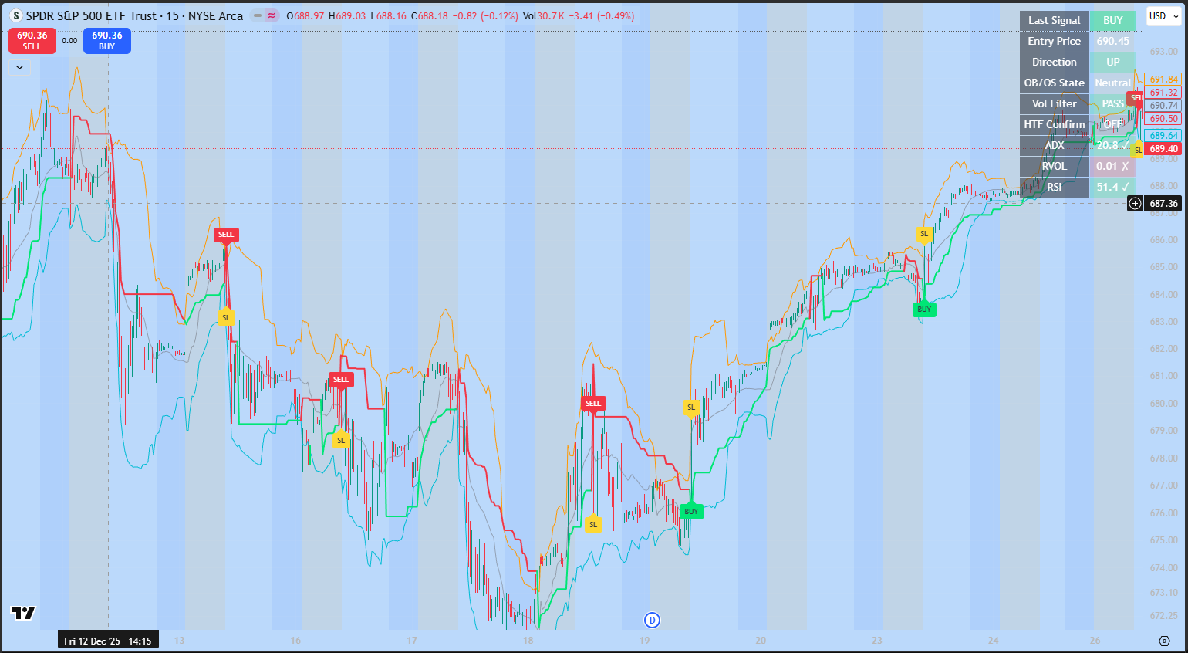This screenshot has height=653, width=1188.
Task: Click the yellow SL marker beside 689.40 label
Action: tap(1138, 150)
